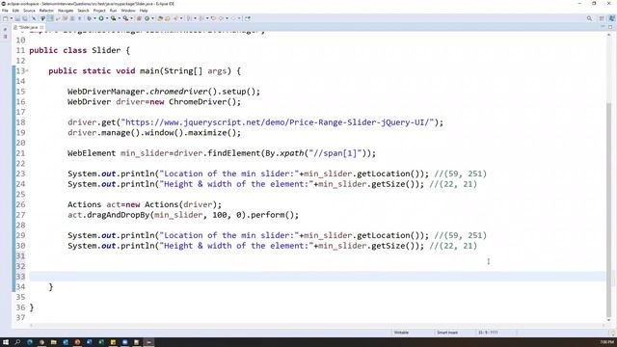Click the Writable status bar field
The width and height of the screenshot is (617, 347).
(401, 333)
